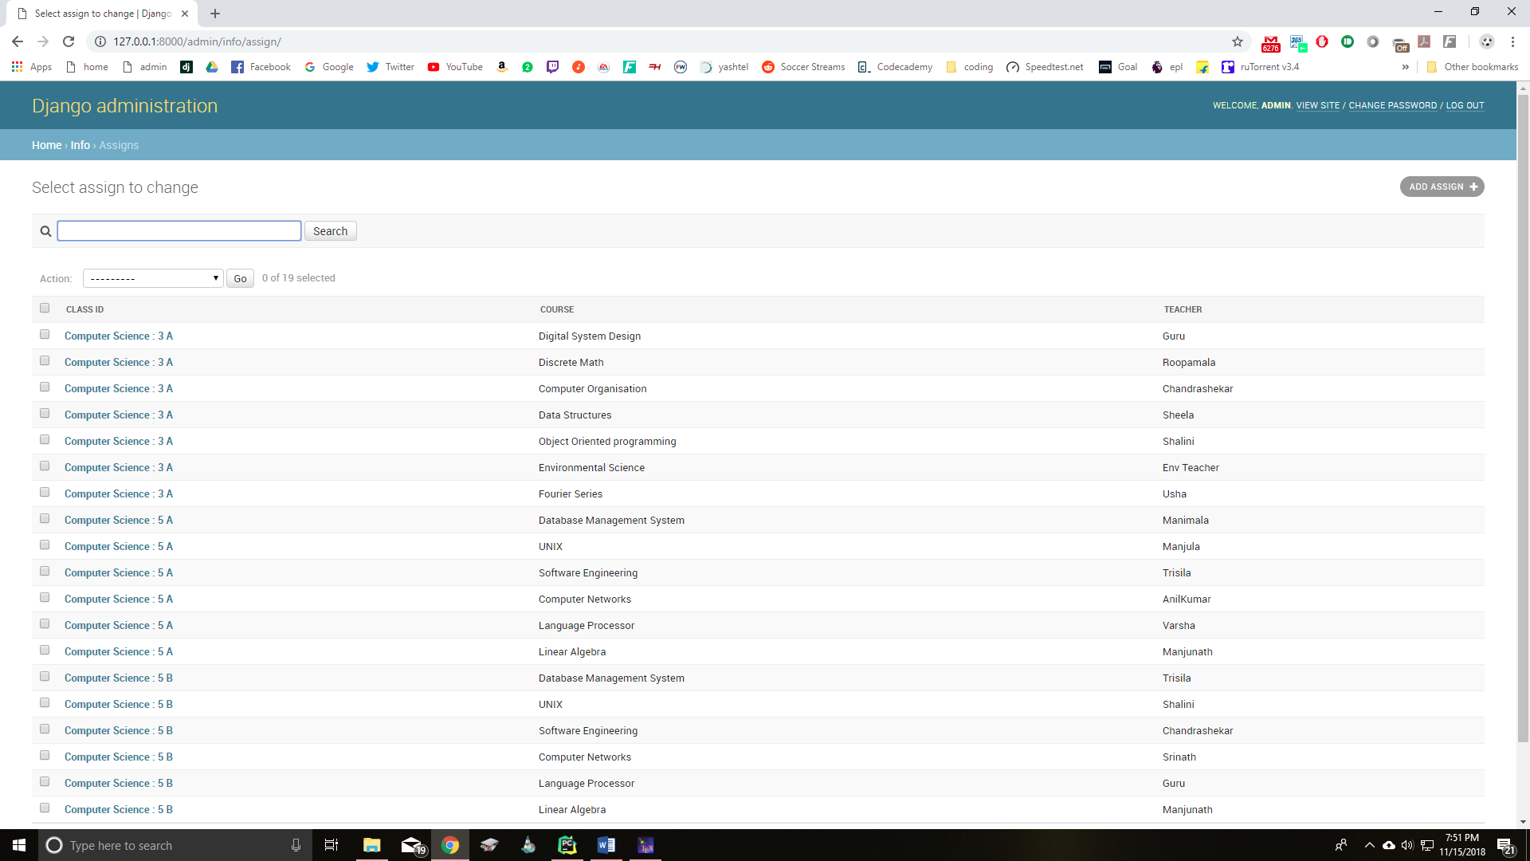
Task: Click the Chrome icon in the taskbar
Action: (450, 845)
